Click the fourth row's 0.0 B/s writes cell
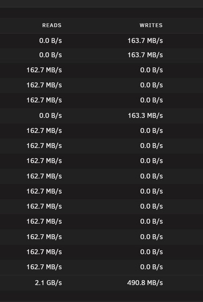203x302 pixels. tap(151, 85)
